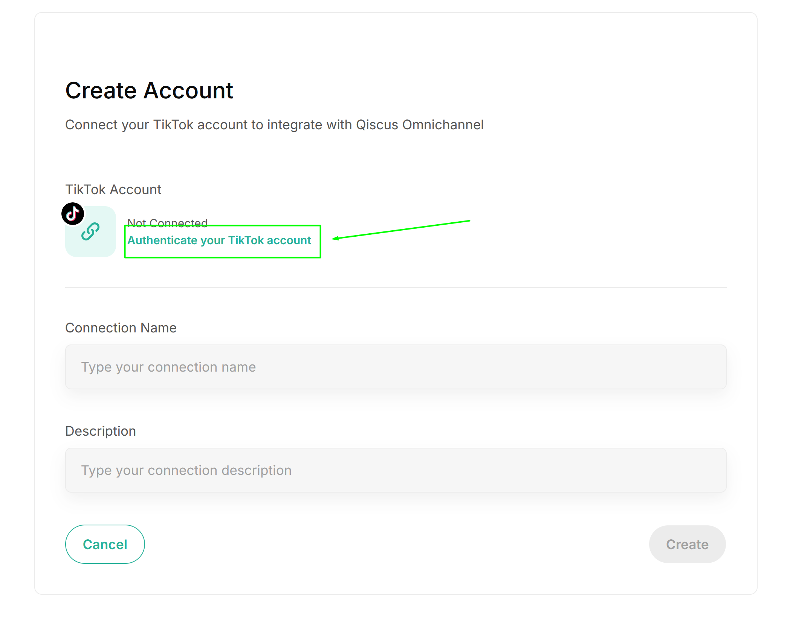Focus the Connection Name input field

pyautogui.click(x=396, y=367)
